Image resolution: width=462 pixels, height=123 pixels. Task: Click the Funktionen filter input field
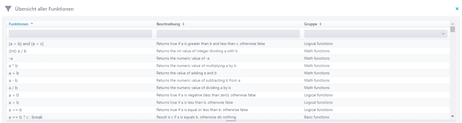pos(80,34)
